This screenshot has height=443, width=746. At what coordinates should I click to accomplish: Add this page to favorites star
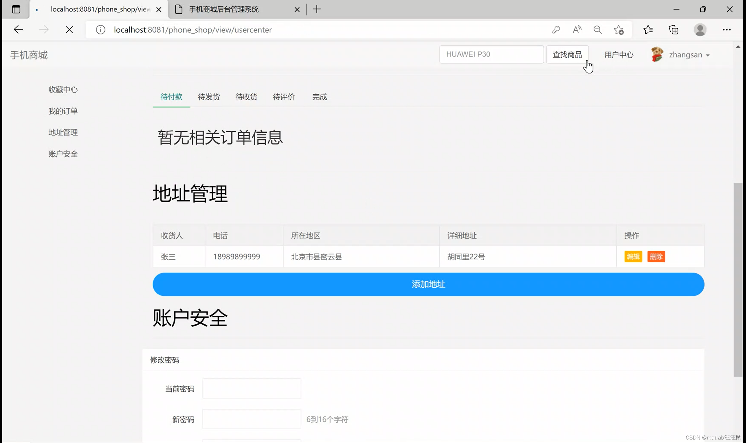click(619, 30)
